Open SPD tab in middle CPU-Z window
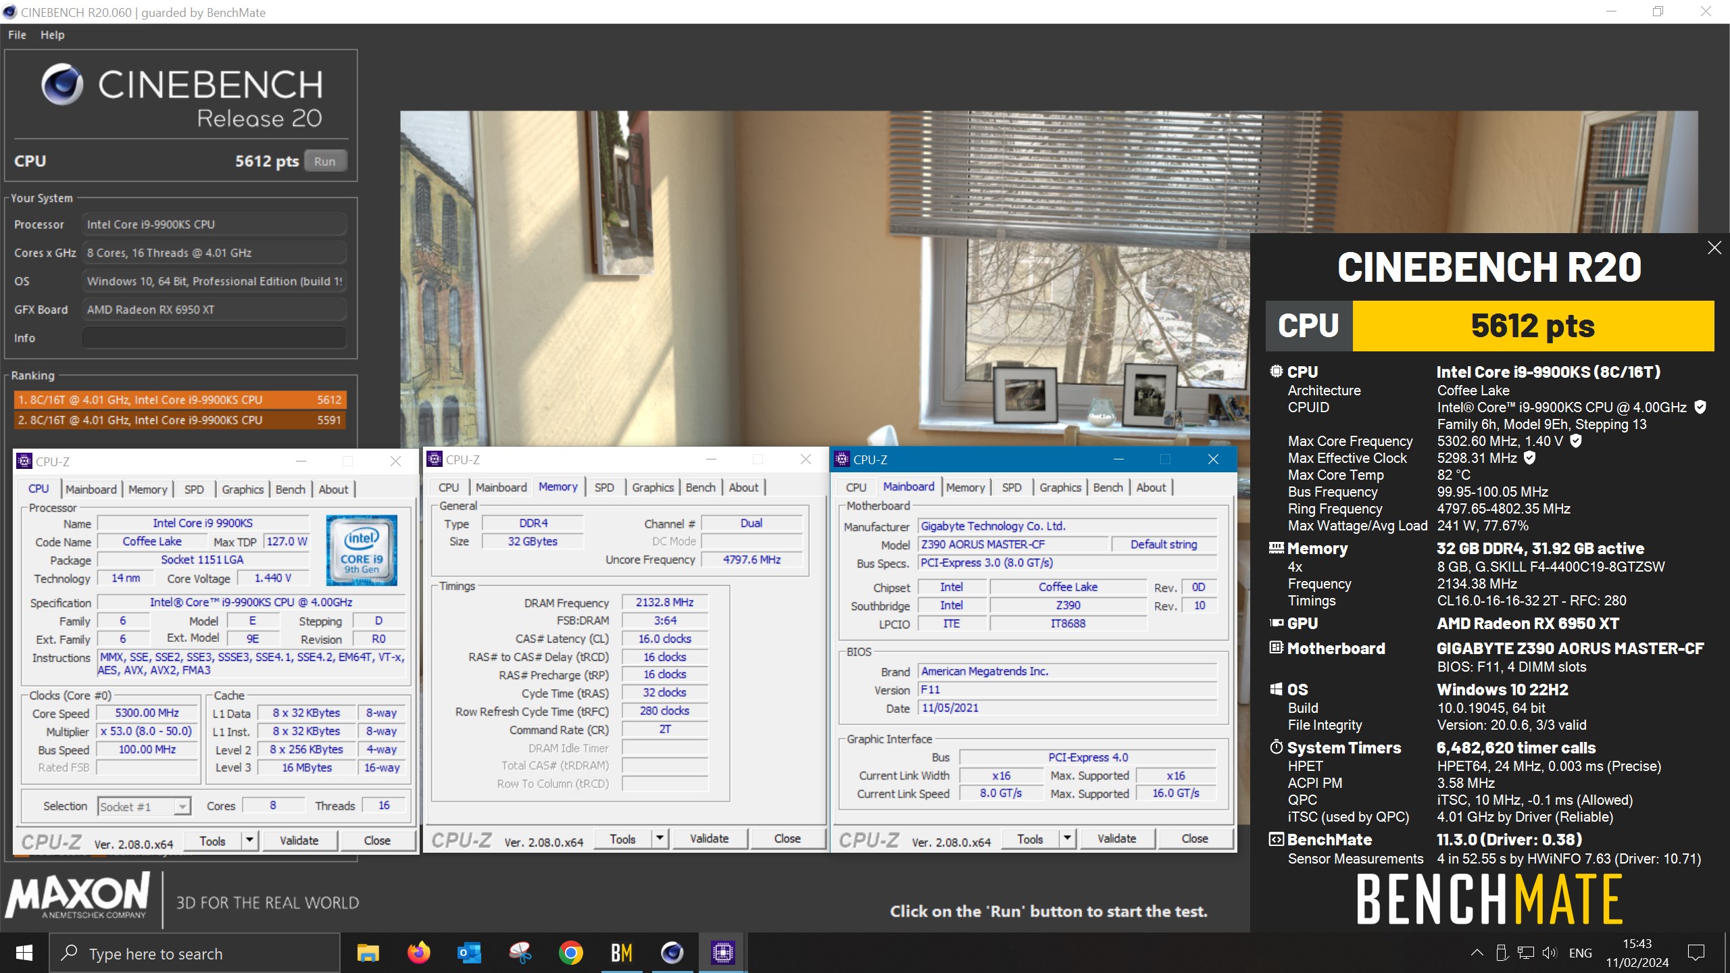1730x973 pixels. point(604,487)
